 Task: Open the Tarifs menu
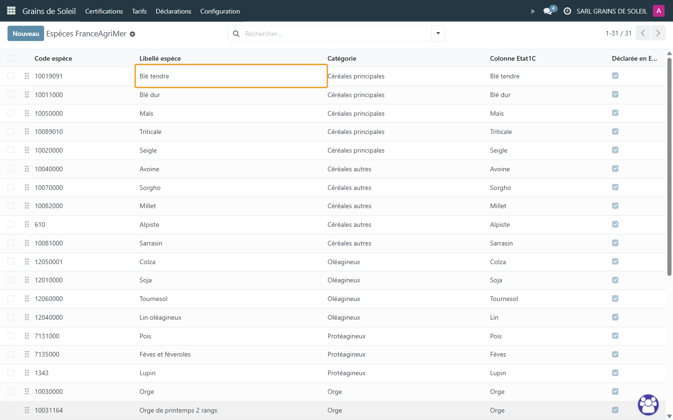click(139, 11)
